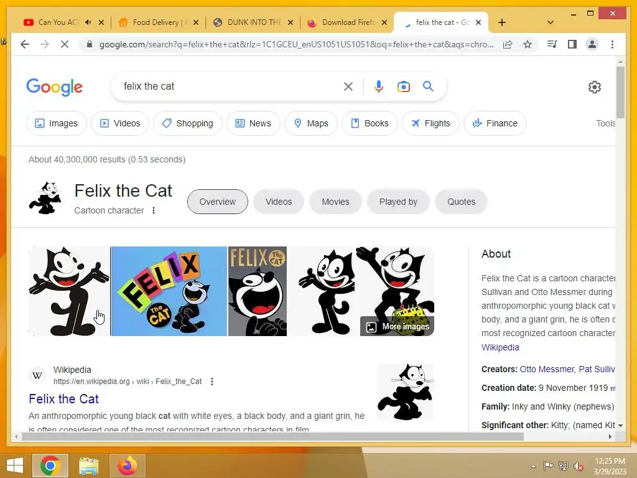The width and height of the screenshot is (637, 478).
Task: Launch Firefox from the taskbar
Action: click(x=128, y=466)
